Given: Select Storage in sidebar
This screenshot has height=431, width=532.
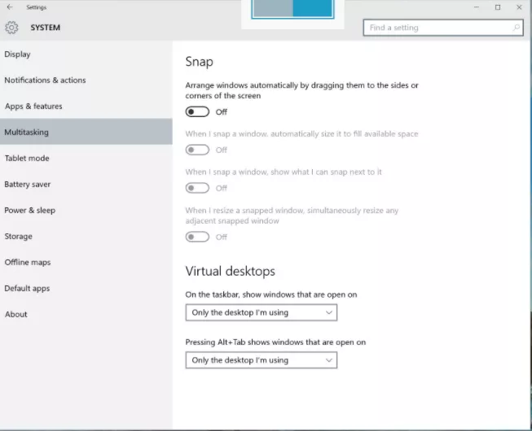Looking at the screenshot, I should (x=86, y=237).
